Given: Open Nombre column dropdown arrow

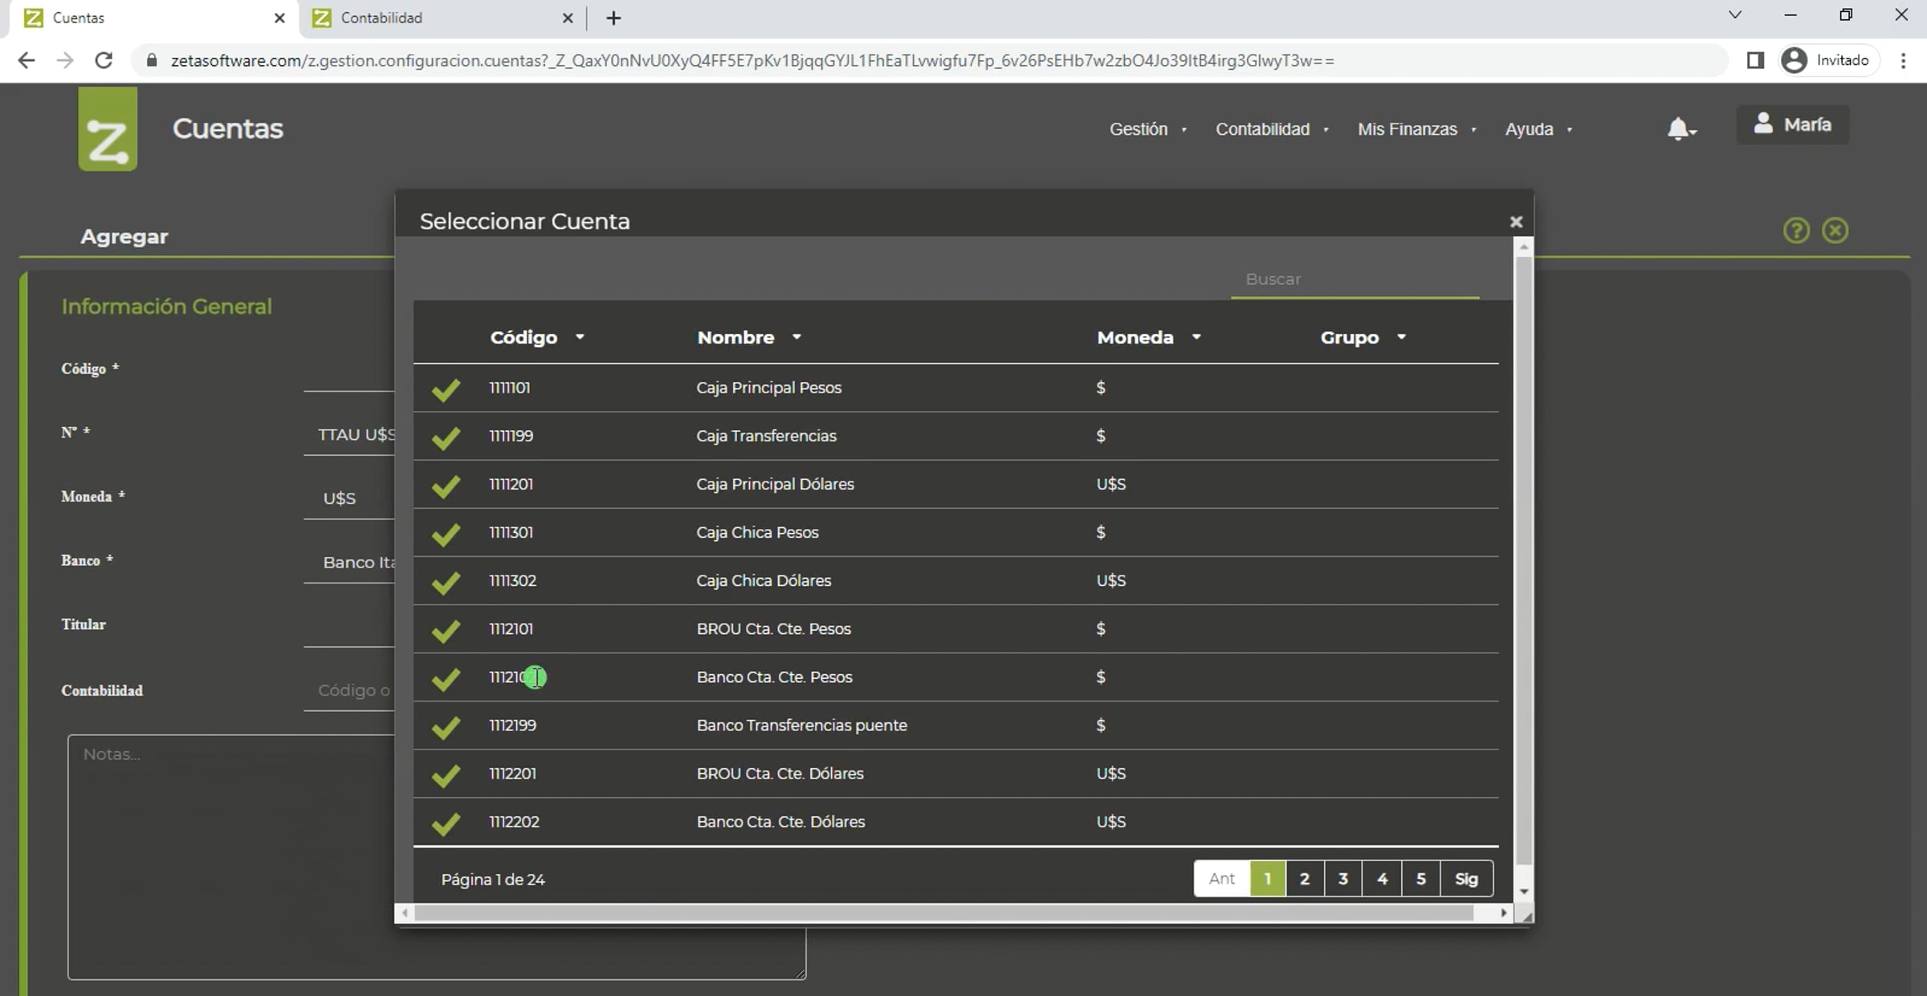Looking at the screenshot, I should 796,337.
